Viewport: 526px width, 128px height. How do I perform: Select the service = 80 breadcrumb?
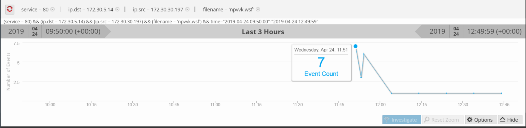(35, 10)
